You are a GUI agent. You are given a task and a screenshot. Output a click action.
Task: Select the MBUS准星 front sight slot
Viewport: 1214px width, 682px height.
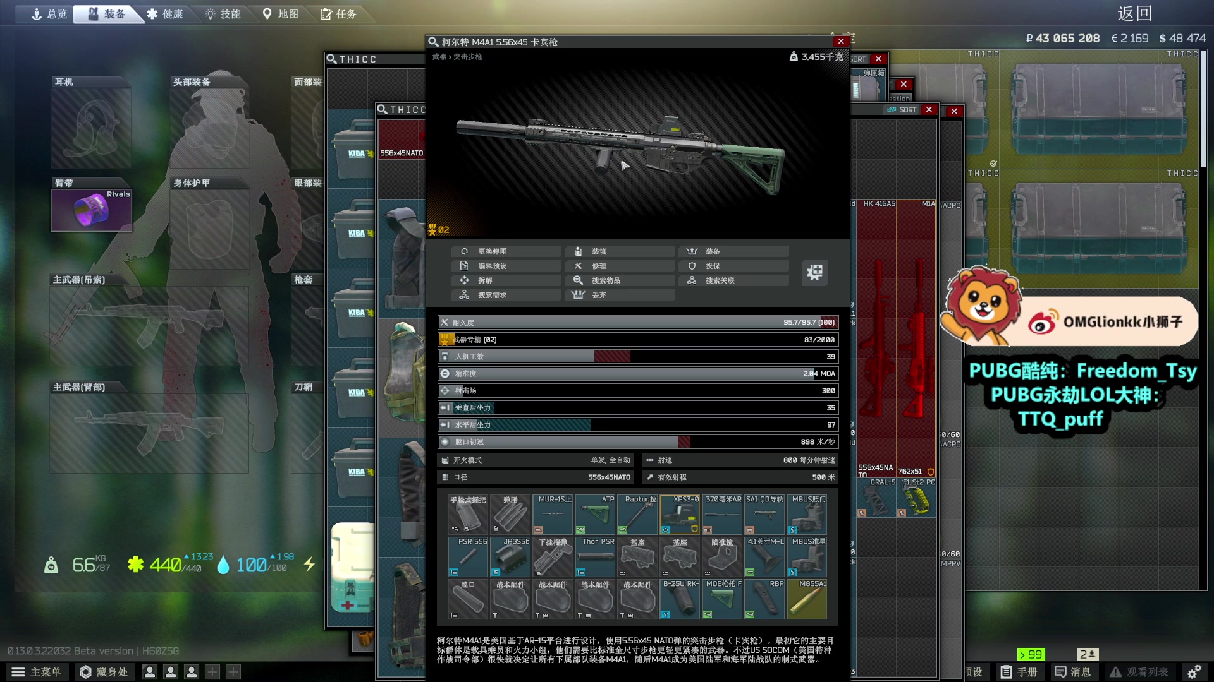807,557
